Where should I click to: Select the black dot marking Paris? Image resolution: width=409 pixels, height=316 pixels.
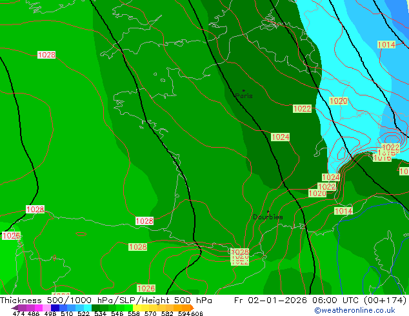click(x=244, y=90)
